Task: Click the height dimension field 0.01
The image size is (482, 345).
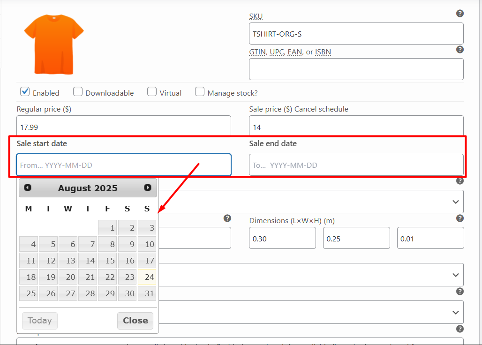Action: click(x=430, y=238)
